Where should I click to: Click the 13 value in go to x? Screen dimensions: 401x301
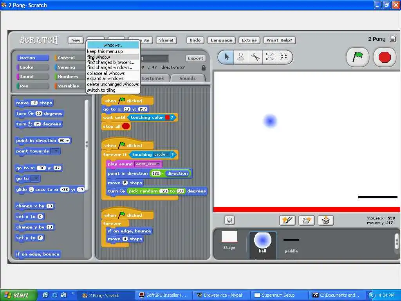(x=127, y=109)
